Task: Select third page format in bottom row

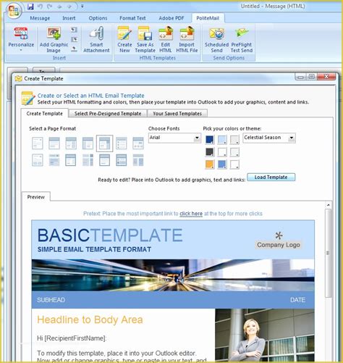Action: (71, 160)
